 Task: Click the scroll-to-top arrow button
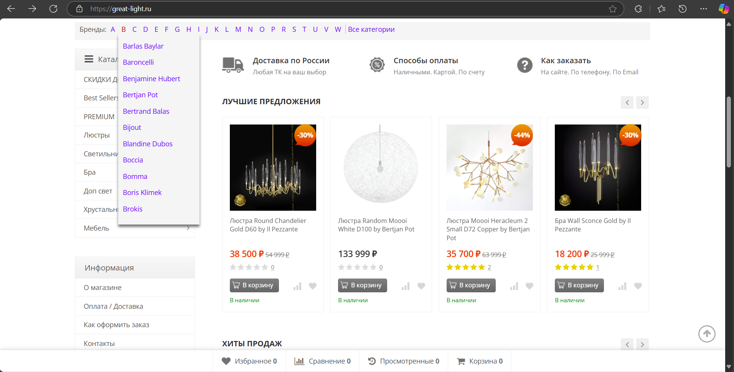[x=706, y=334]
